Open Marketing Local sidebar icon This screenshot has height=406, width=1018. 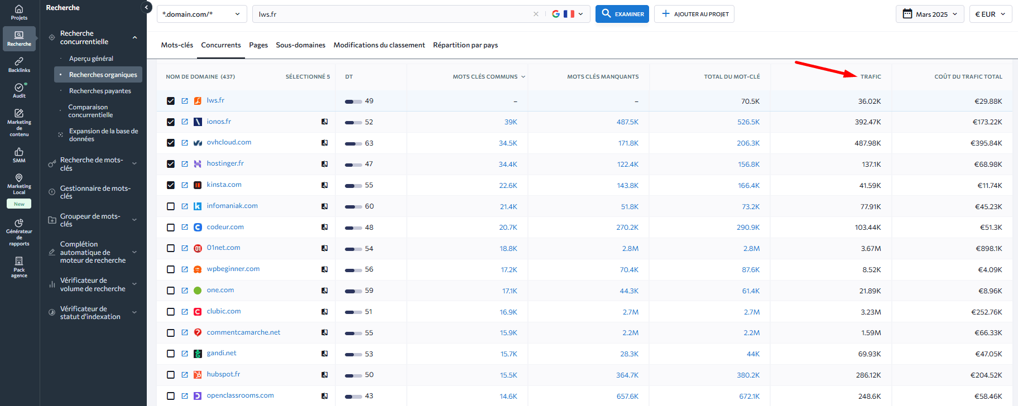click(x=19, y=184)
